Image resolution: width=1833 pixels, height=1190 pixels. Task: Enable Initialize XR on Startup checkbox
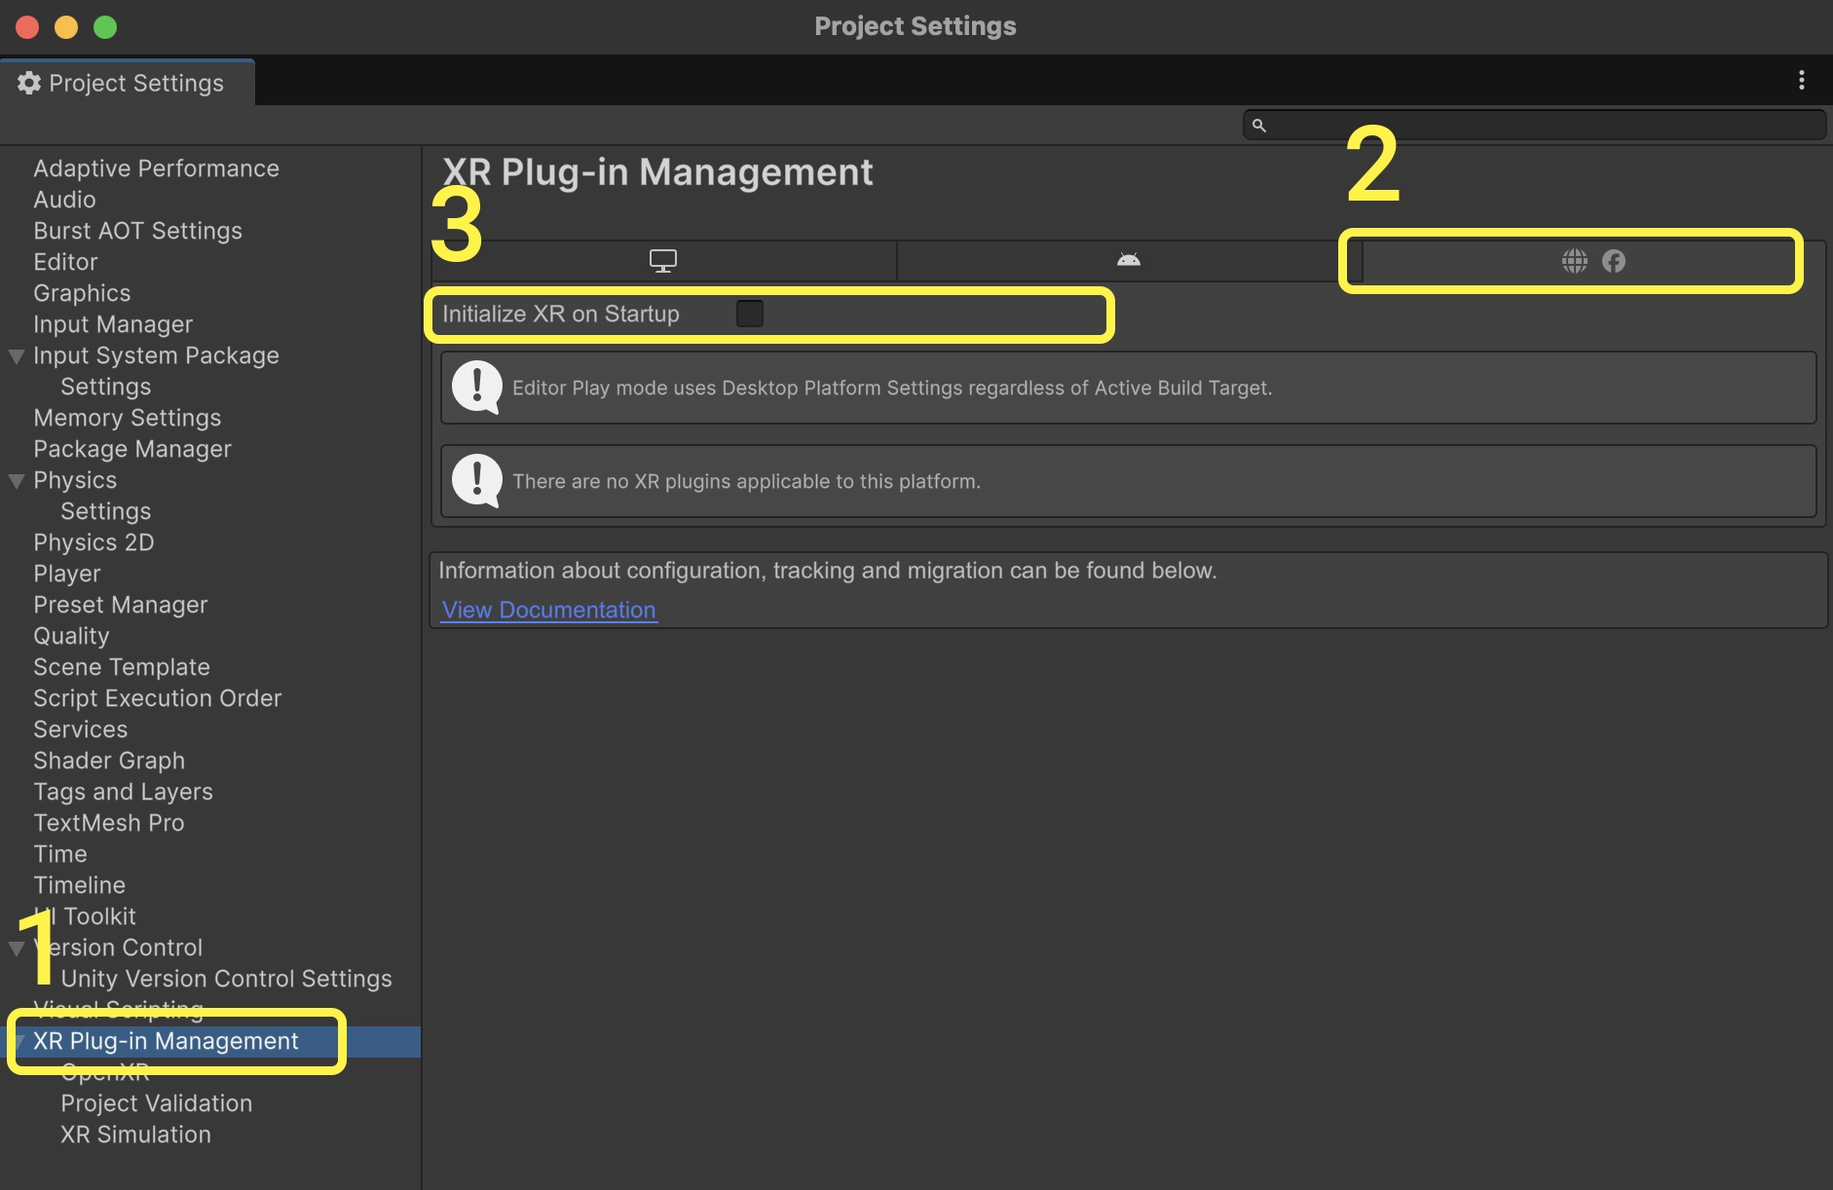tap(749, 314)
